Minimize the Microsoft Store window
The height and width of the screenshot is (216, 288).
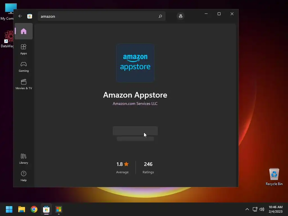[206, 14]
